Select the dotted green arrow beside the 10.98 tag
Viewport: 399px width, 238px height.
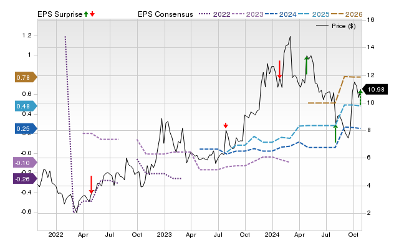pyautogui.click(x=360, y=97)
